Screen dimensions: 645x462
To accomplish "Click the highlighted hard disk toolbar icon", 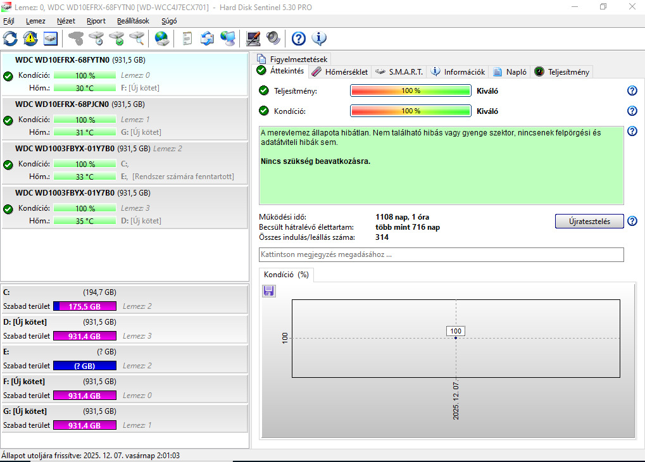I will click(51, 39).
